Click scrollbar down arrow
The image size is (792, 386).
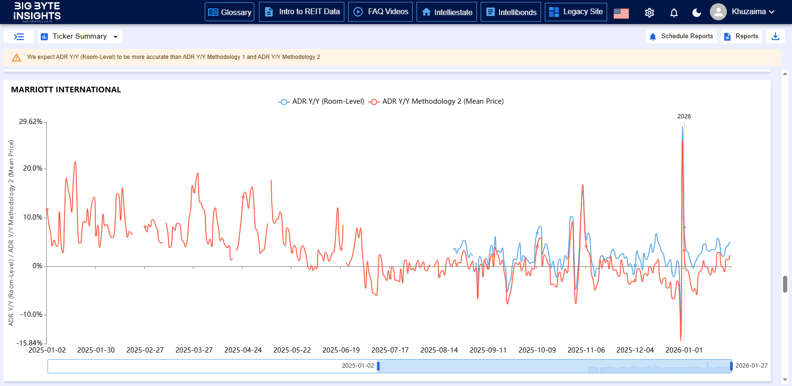click(x=785, y=379)
